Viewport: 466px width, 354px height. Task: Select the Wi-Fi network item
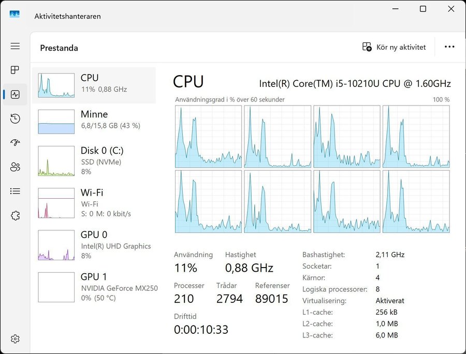94,202
